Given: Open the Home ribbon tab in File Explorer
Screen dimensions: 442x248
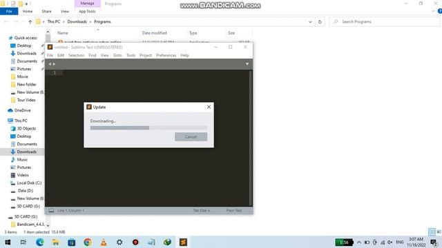Looking at the screenshot, I should tap(28, 11).
